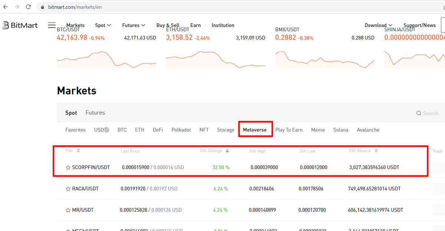
Task: Expand the Spot dropdown in navigation
Action: tap(103, 25)
